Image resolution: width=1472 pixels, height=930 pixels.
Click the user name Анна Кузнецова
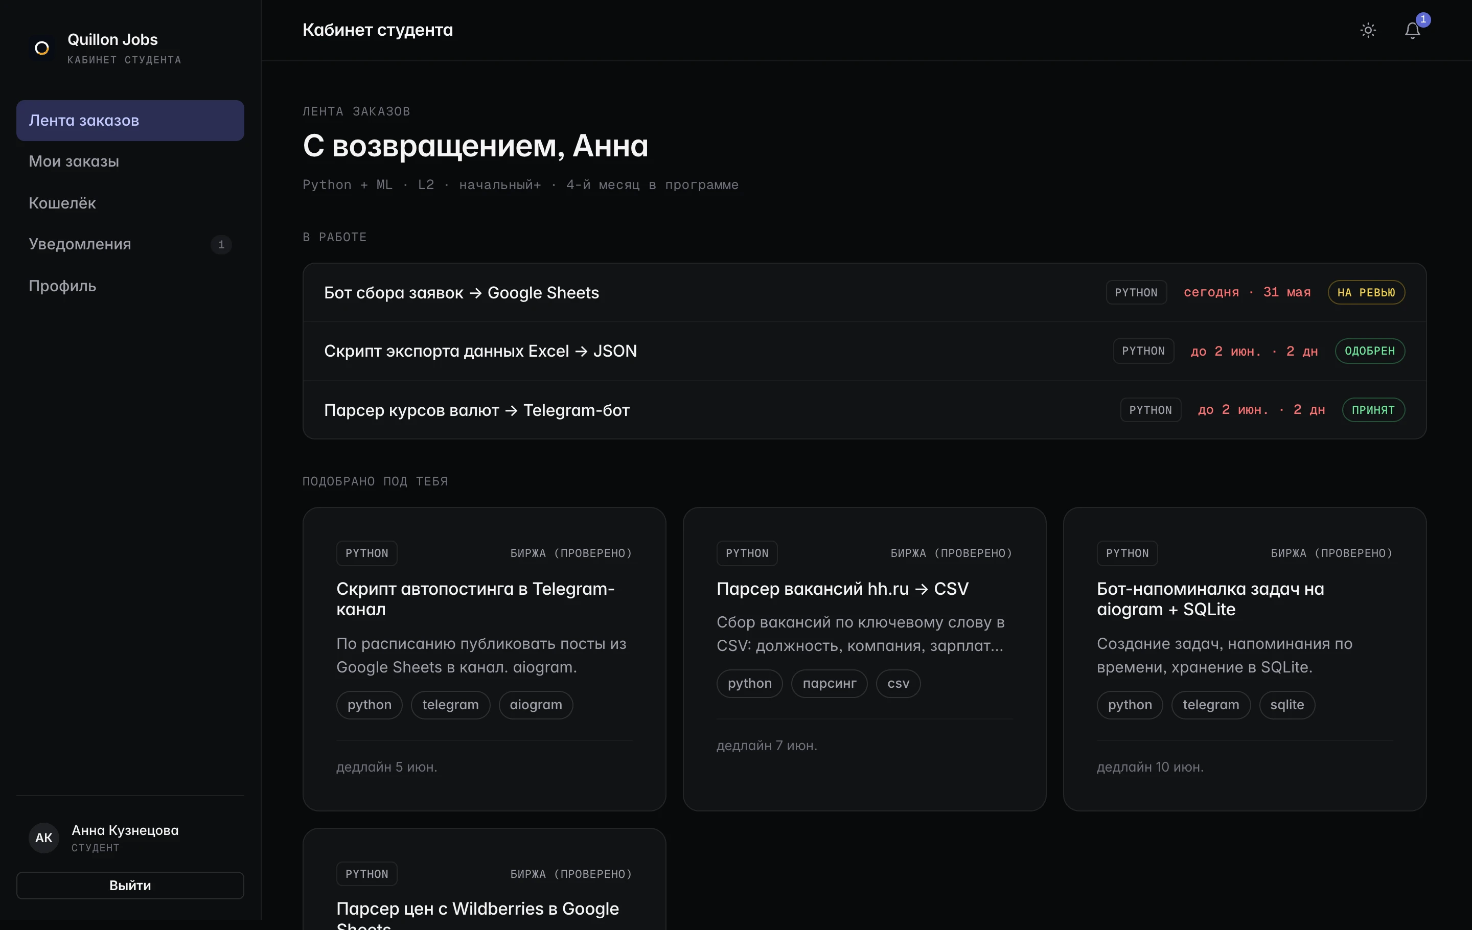pyautogui.click(x=125, y=830)
